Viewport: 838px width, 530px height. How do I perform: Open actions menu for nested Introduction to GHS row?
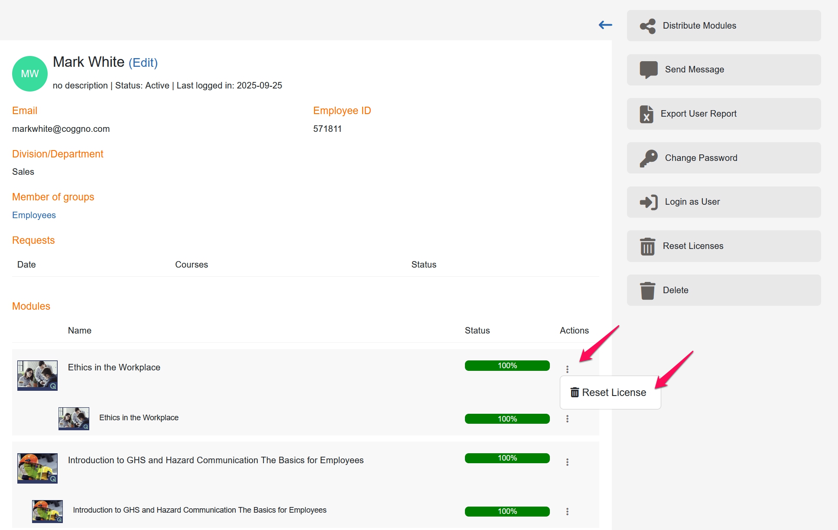pyautogui.click(x=567, y=511)
